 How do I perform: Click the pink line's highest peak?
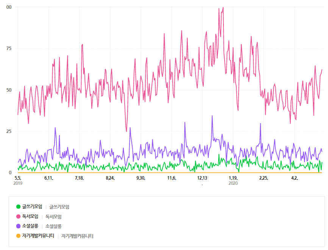(x=223, y=8)
